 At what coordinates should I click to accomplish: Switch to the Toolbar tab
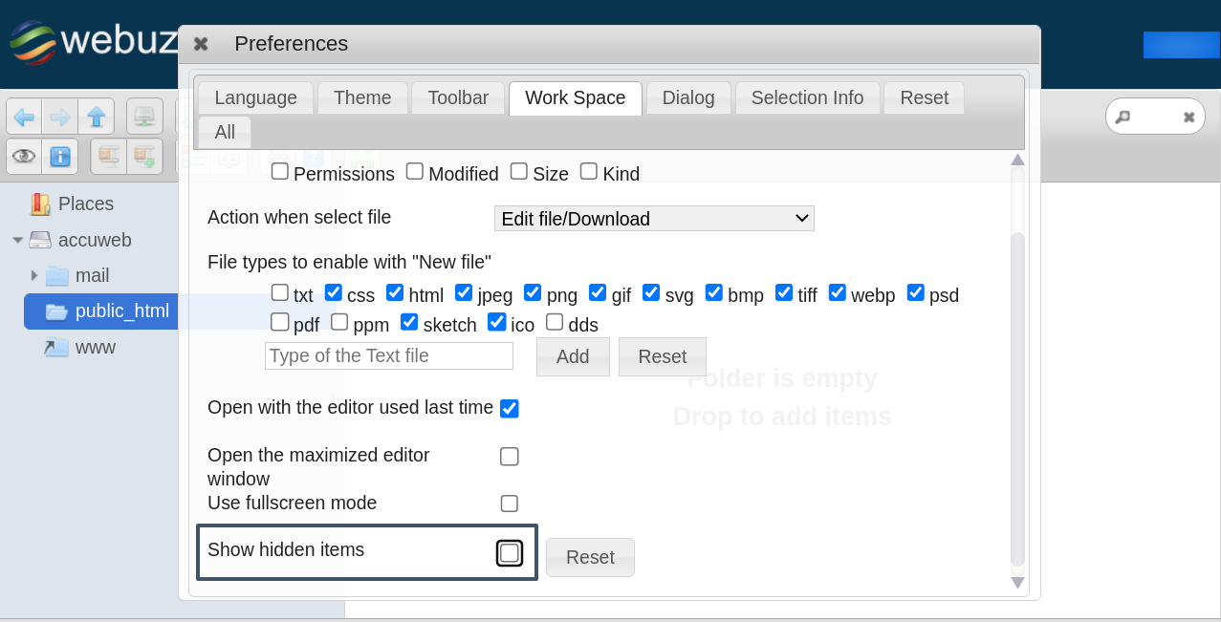point(458,98)
